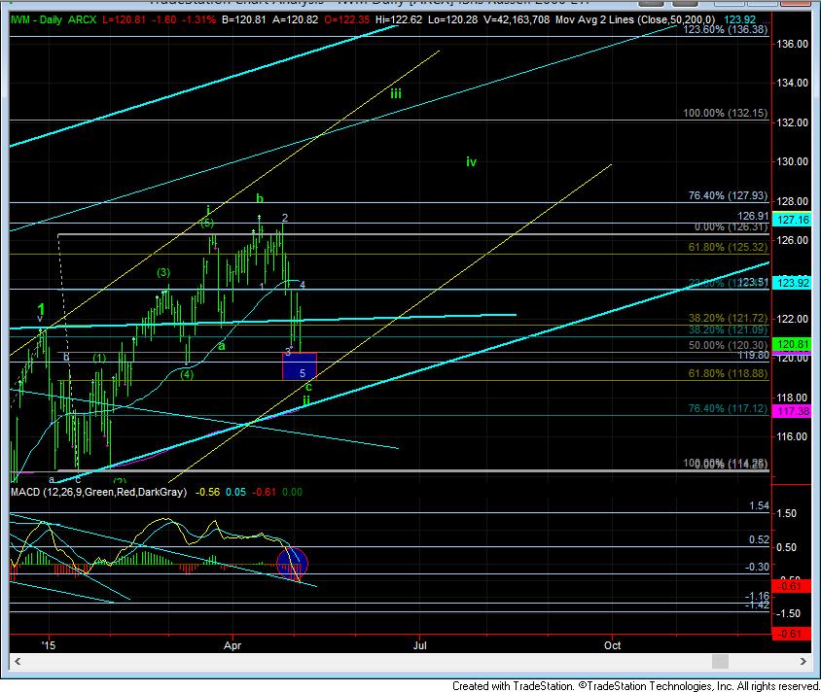
Task: Click the left arrow of the horizontal scrollbar
Action: pyautogui.click(x=18, y=661)
